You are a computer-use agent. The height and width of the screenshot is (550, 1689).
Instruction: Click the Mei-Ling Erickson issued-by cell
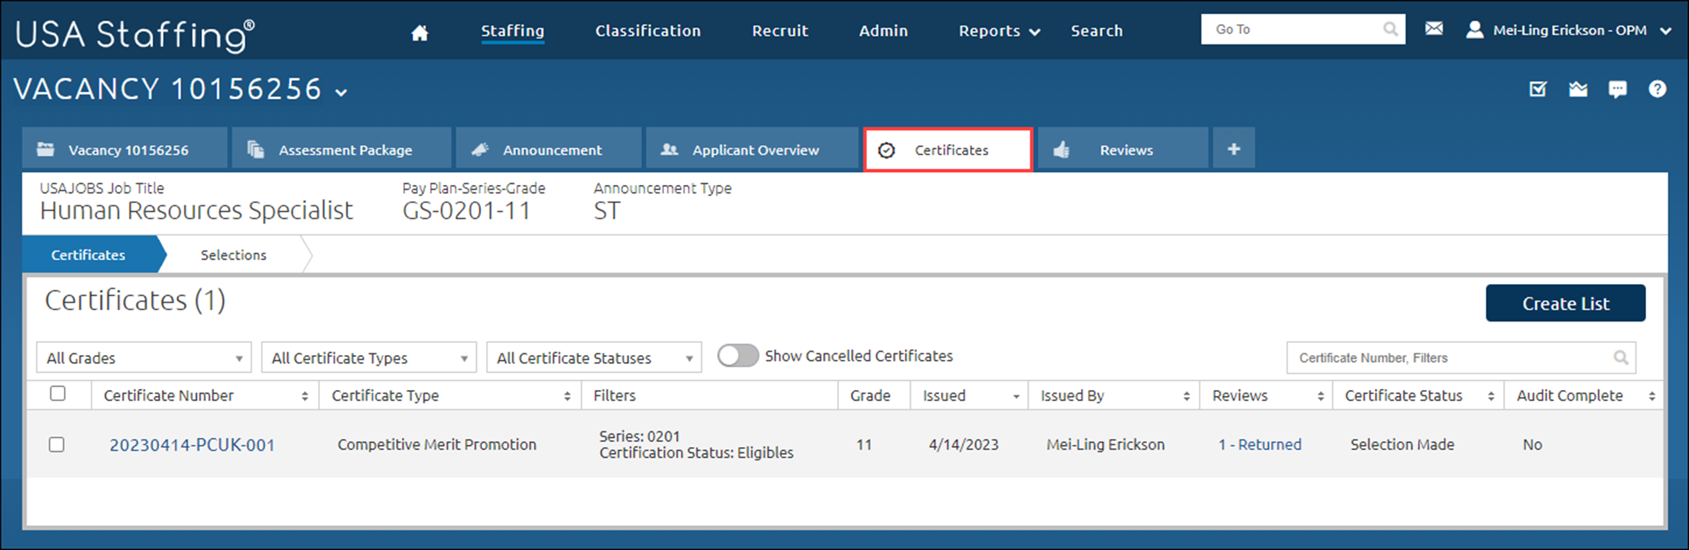coord(1105,444)
